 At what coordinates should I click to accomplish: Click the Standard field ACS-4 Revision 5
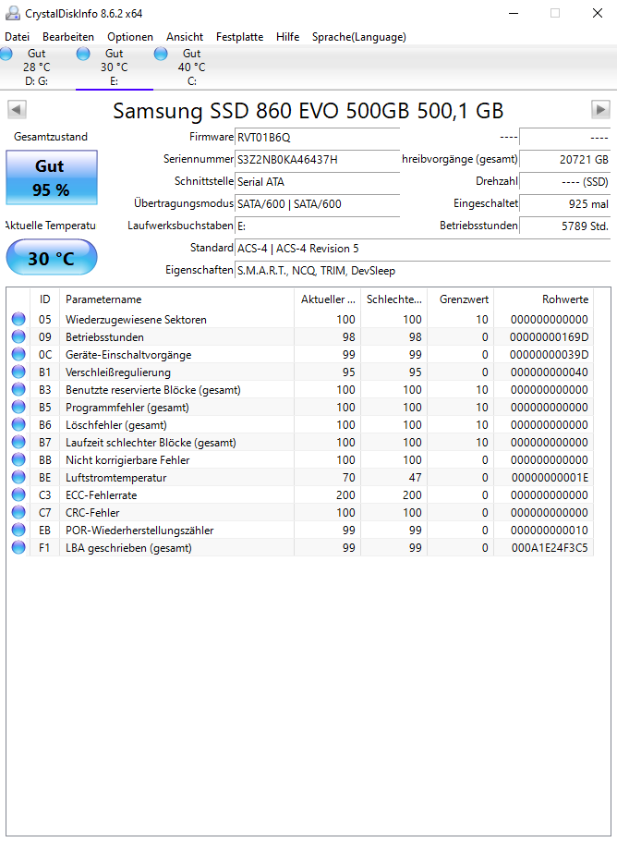point(423,248)
